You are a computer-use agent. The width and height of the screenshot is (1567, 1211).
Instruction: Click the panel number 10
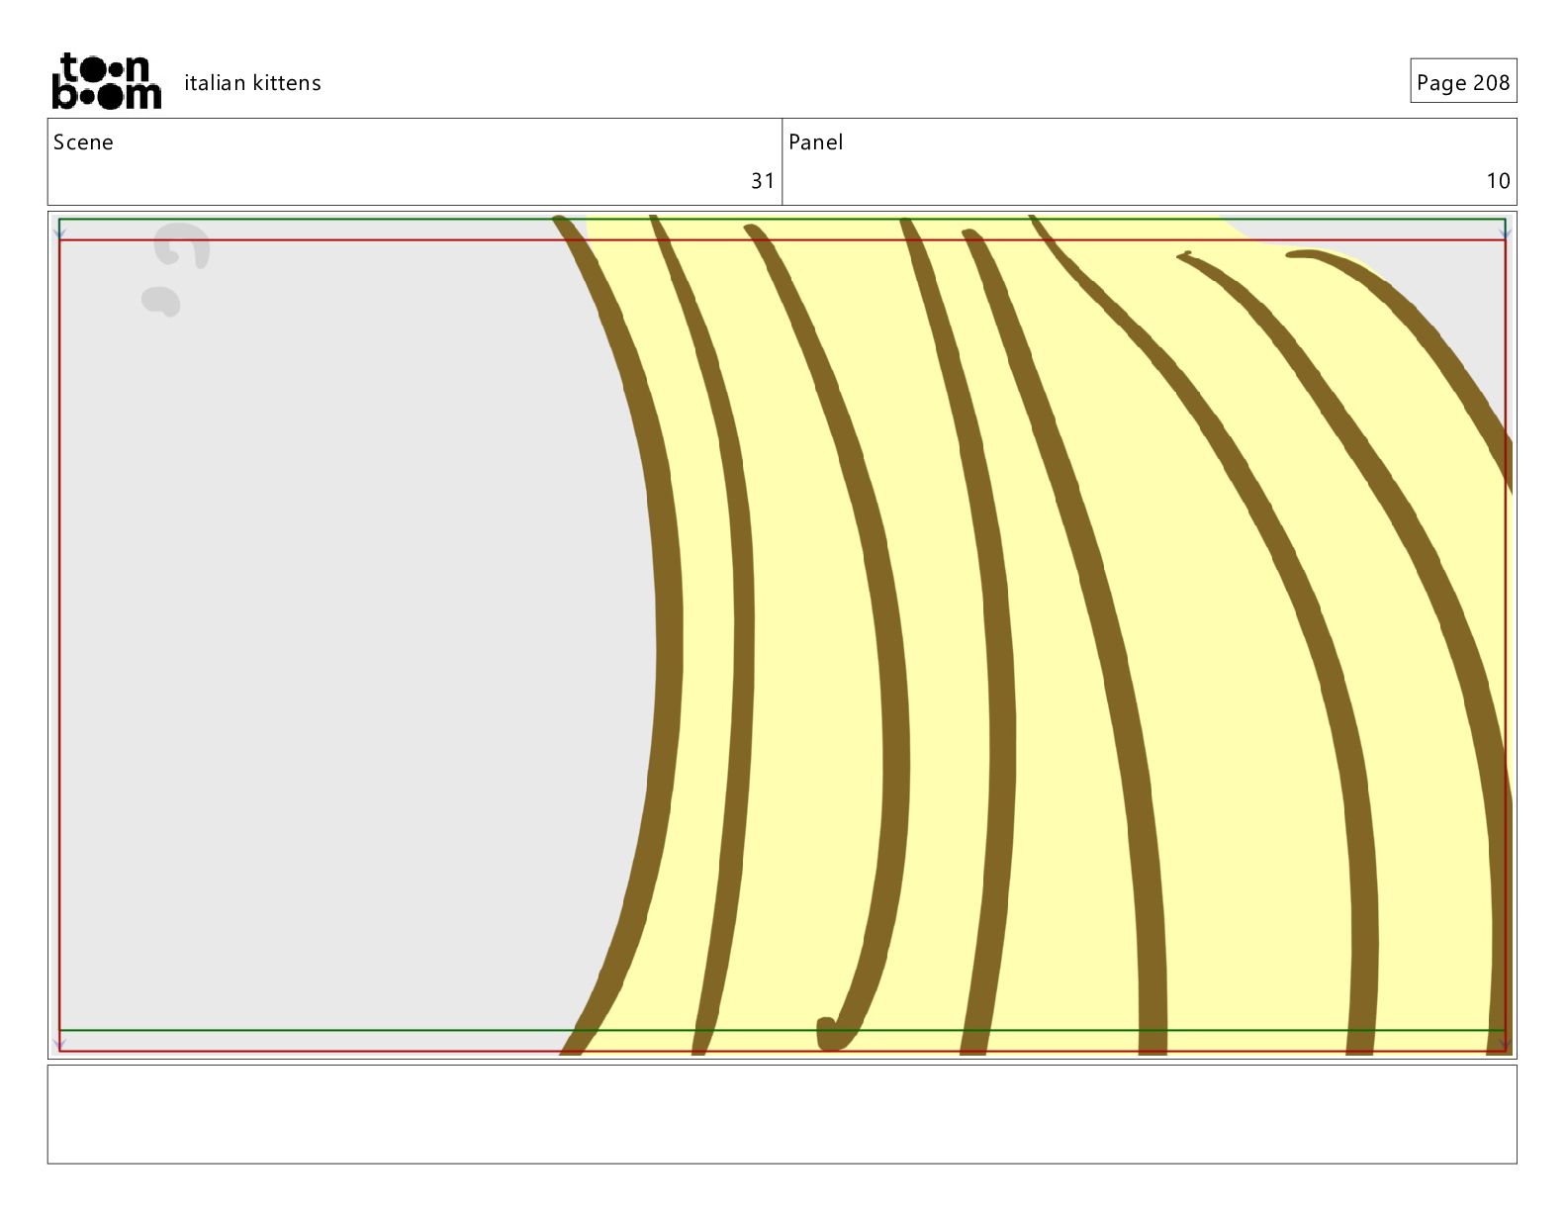click(1498, 181)
